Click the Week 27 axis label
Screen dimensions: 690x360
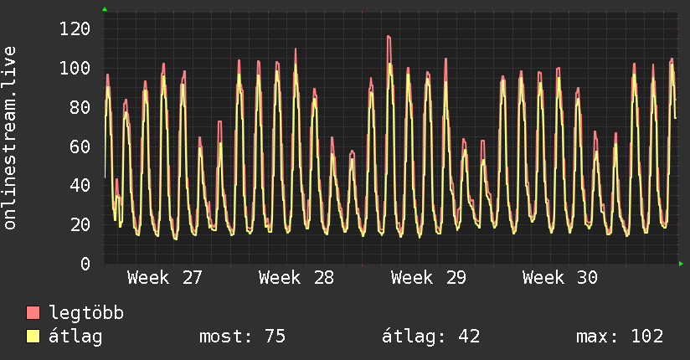(x=165, y=278)
